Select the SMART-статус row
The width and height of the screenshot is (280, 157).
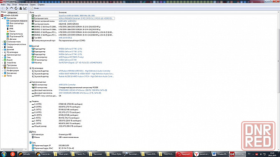72,96
